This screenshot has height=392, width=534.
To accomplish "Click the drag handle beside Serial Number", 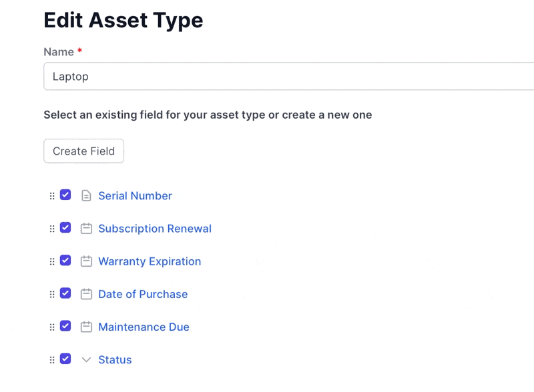I will (52, 196).
